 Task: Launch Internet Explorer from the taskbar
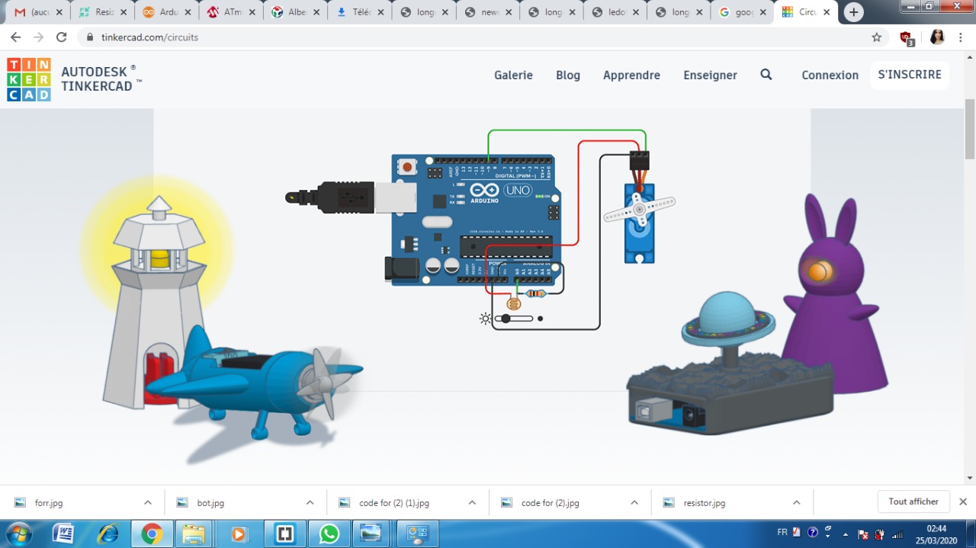(x=108, y=534)
